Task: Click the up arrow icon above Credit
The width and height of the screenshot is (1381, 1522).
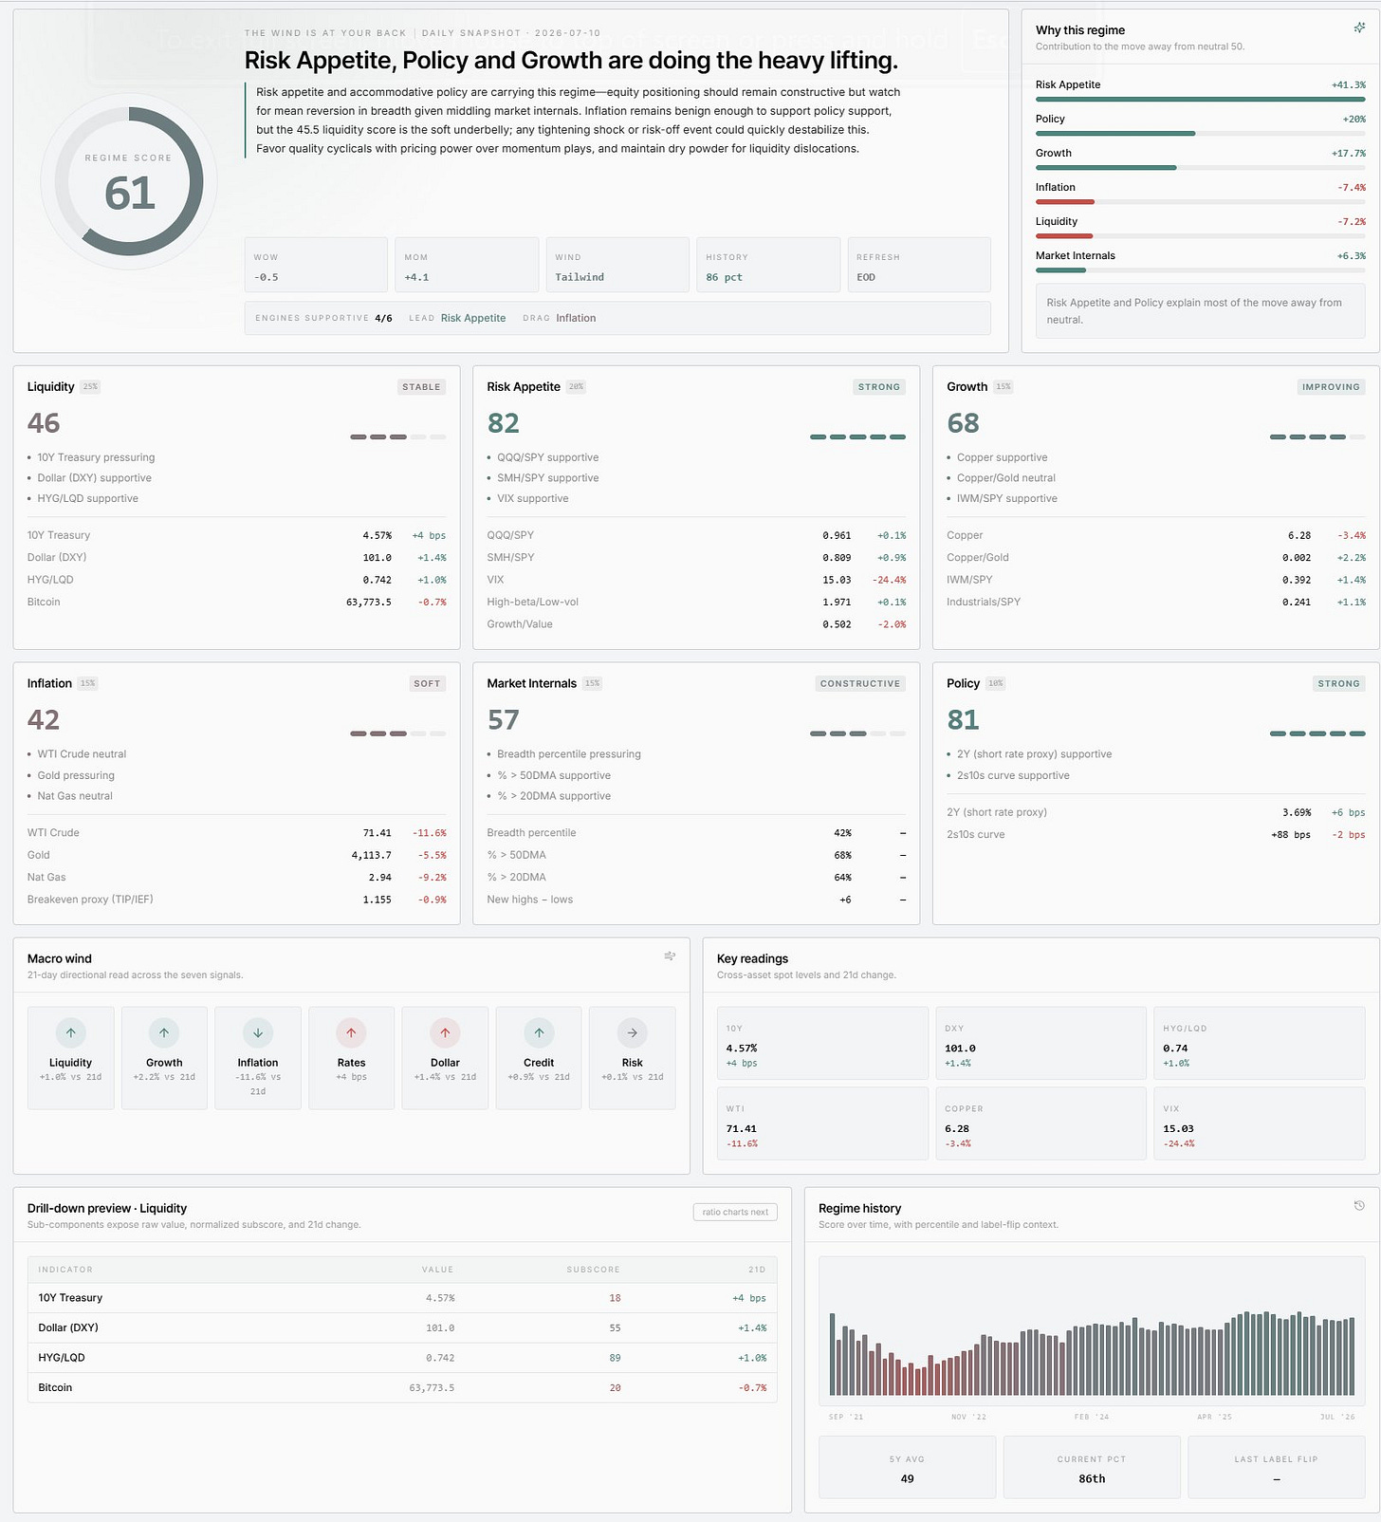Action: coord(539,1032)
